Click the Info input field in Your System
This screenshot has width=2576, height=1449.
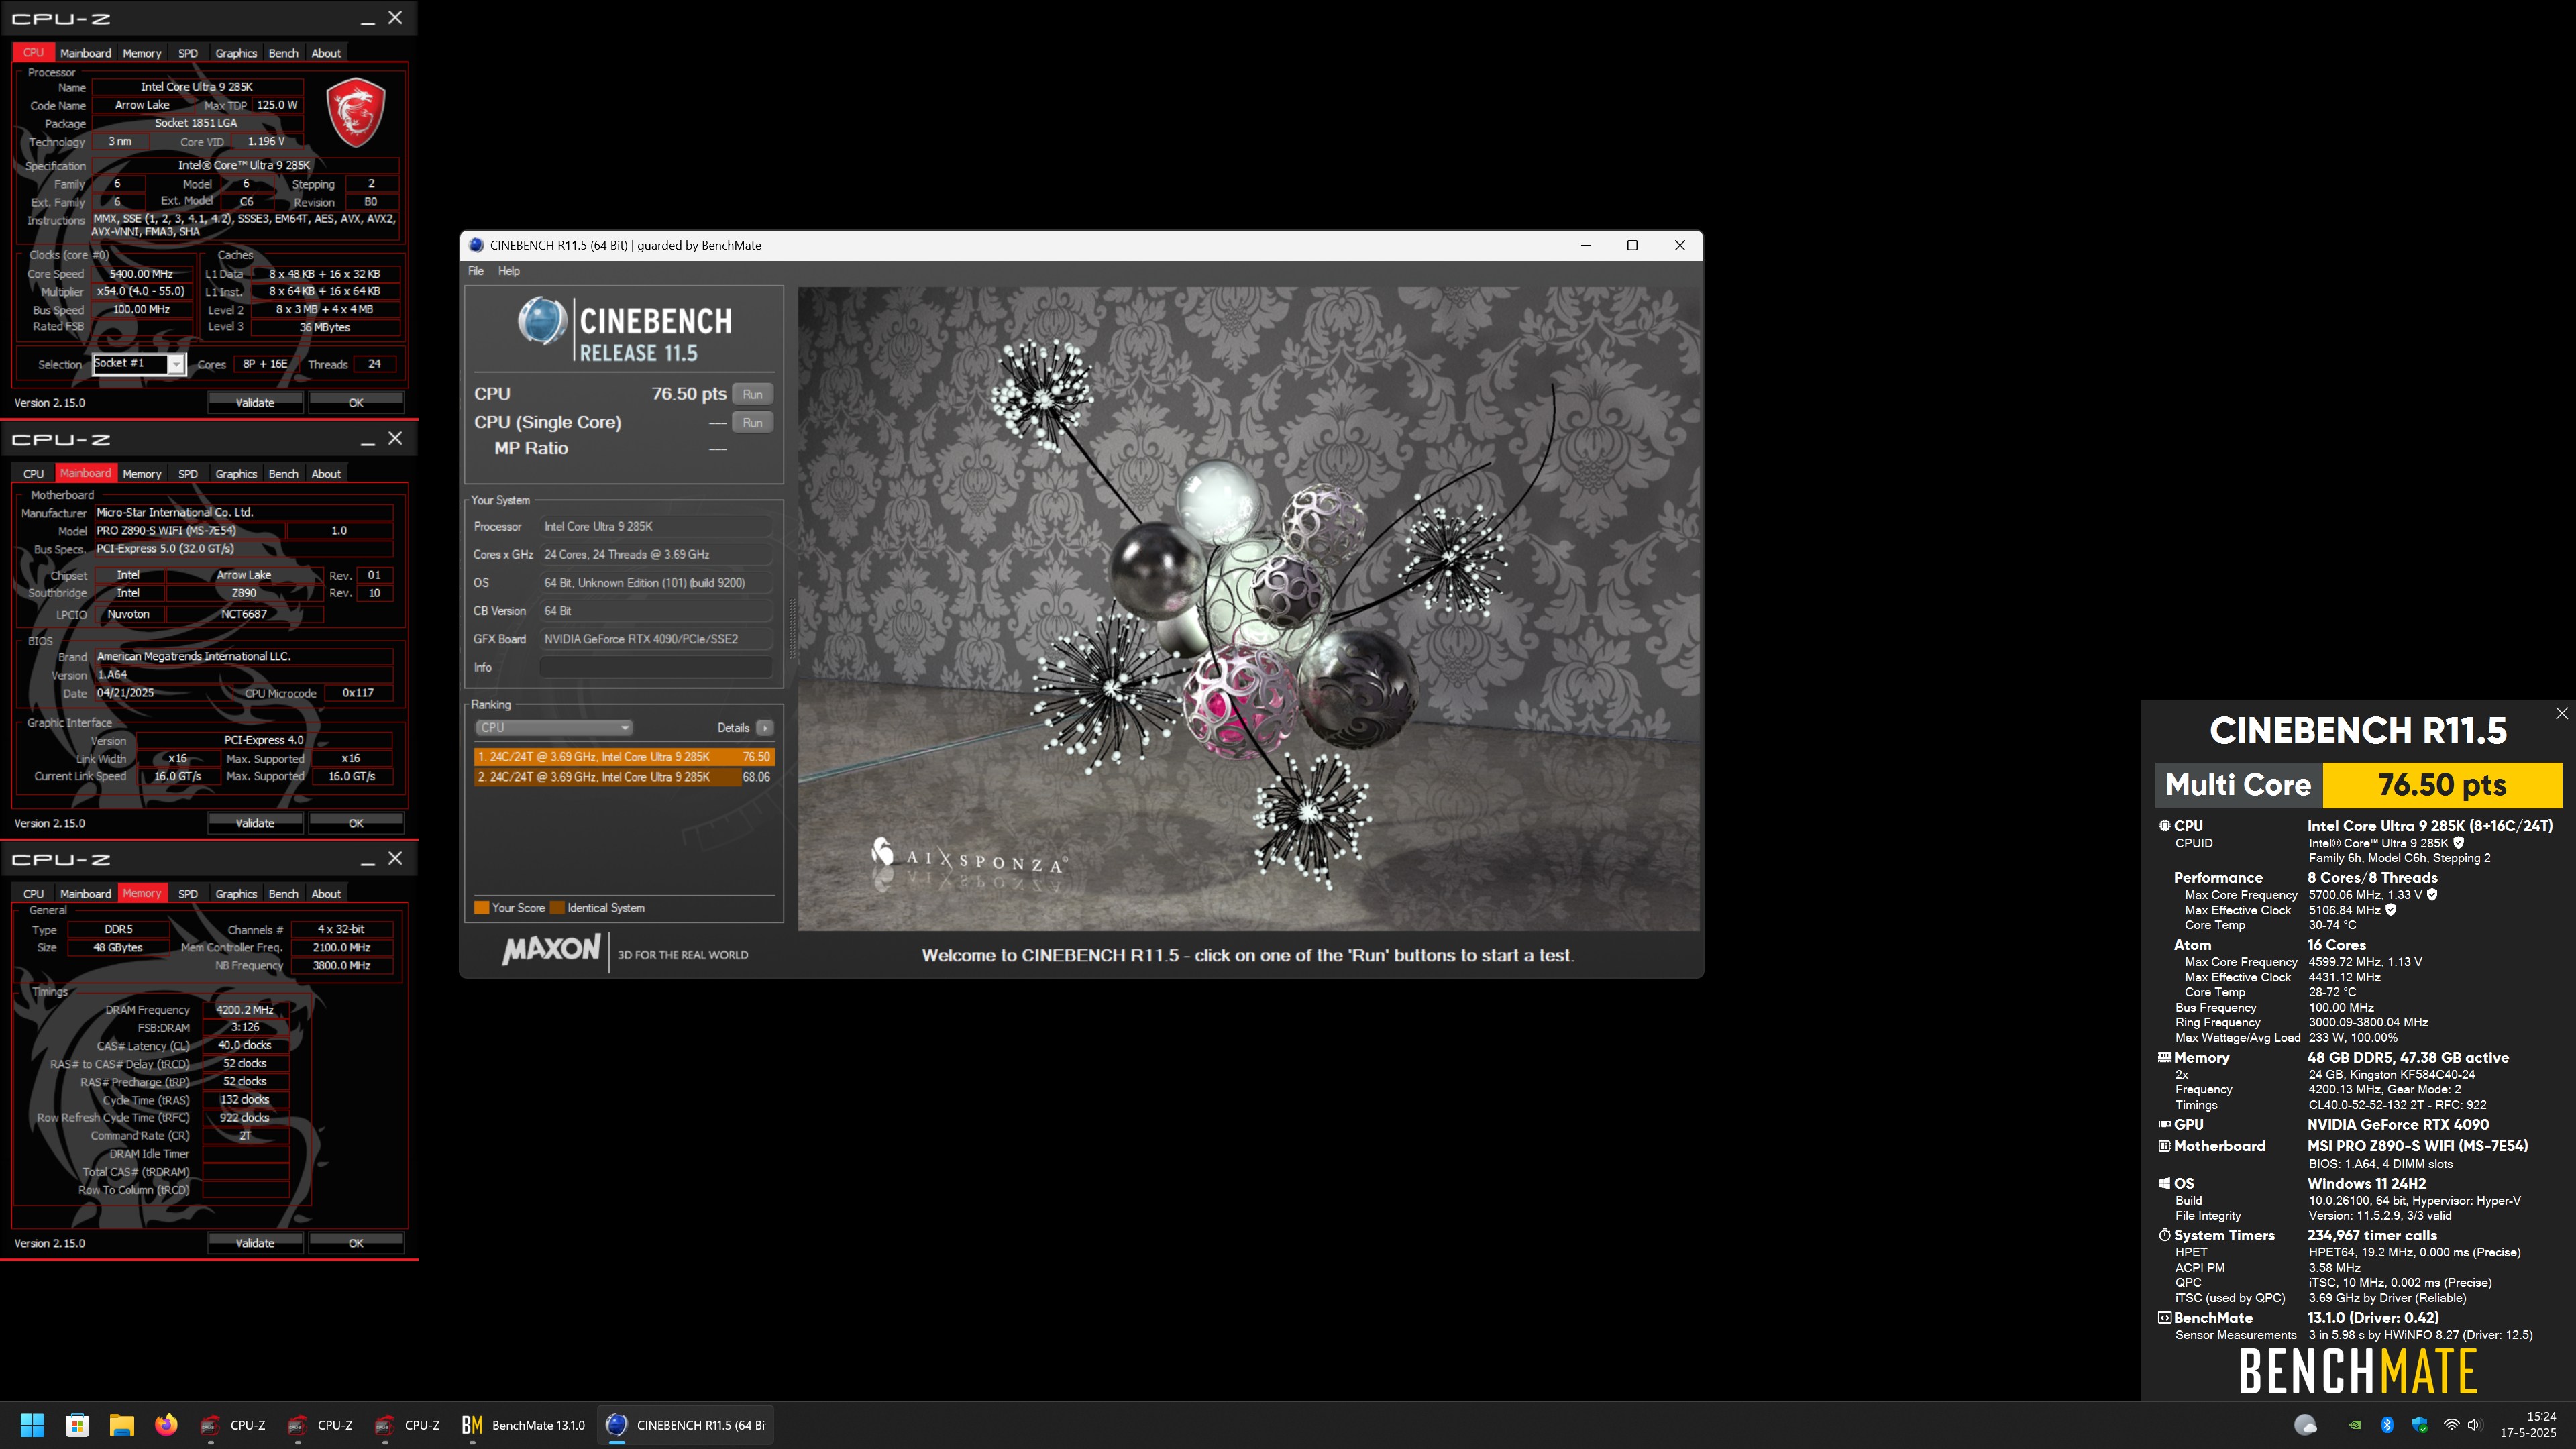tap(656, 667)
